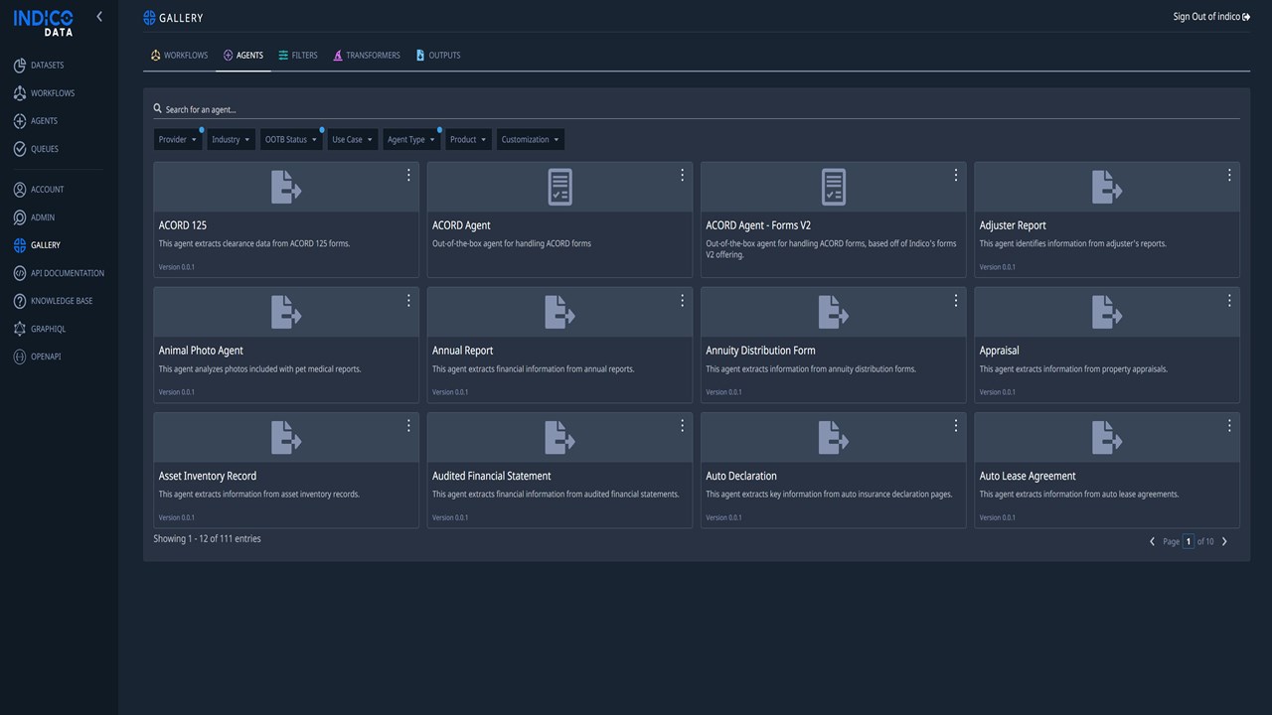Expand the Customization filter dropdown
1272x715 pixels.
(x=531, y=140)
